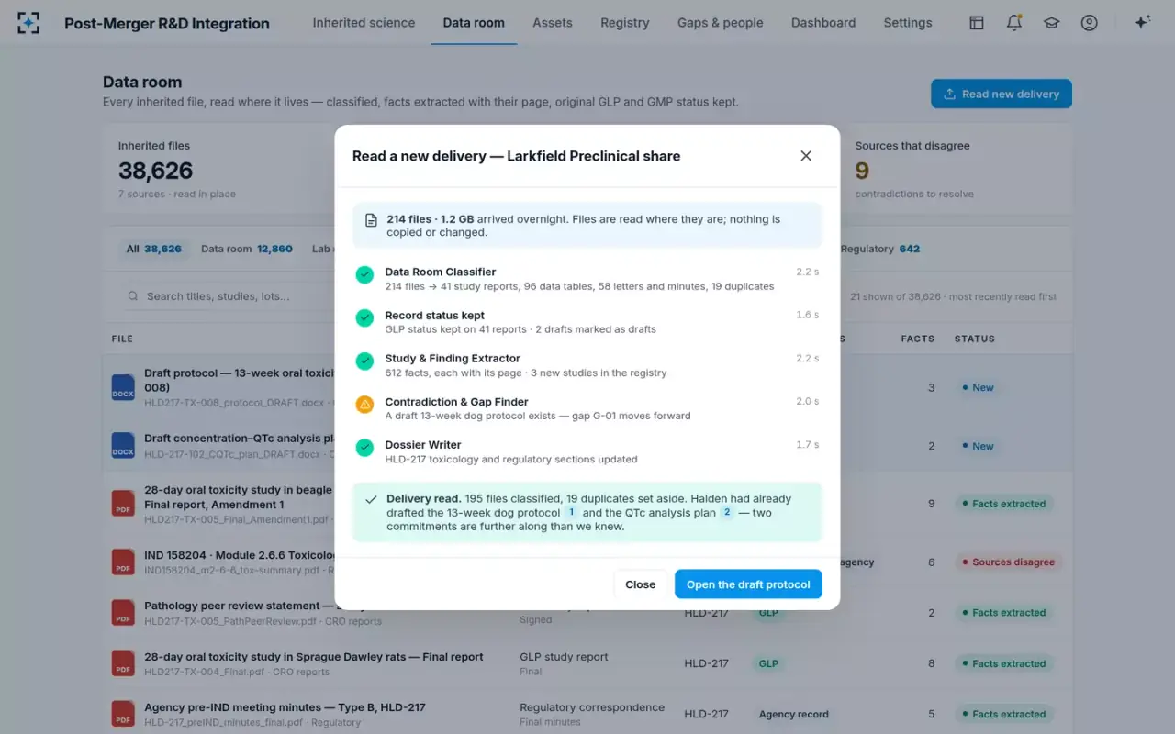Click the New status in the 13-week draft protocol row
The height and width of the screenshot is (734, 1175).
coord(978,388)
